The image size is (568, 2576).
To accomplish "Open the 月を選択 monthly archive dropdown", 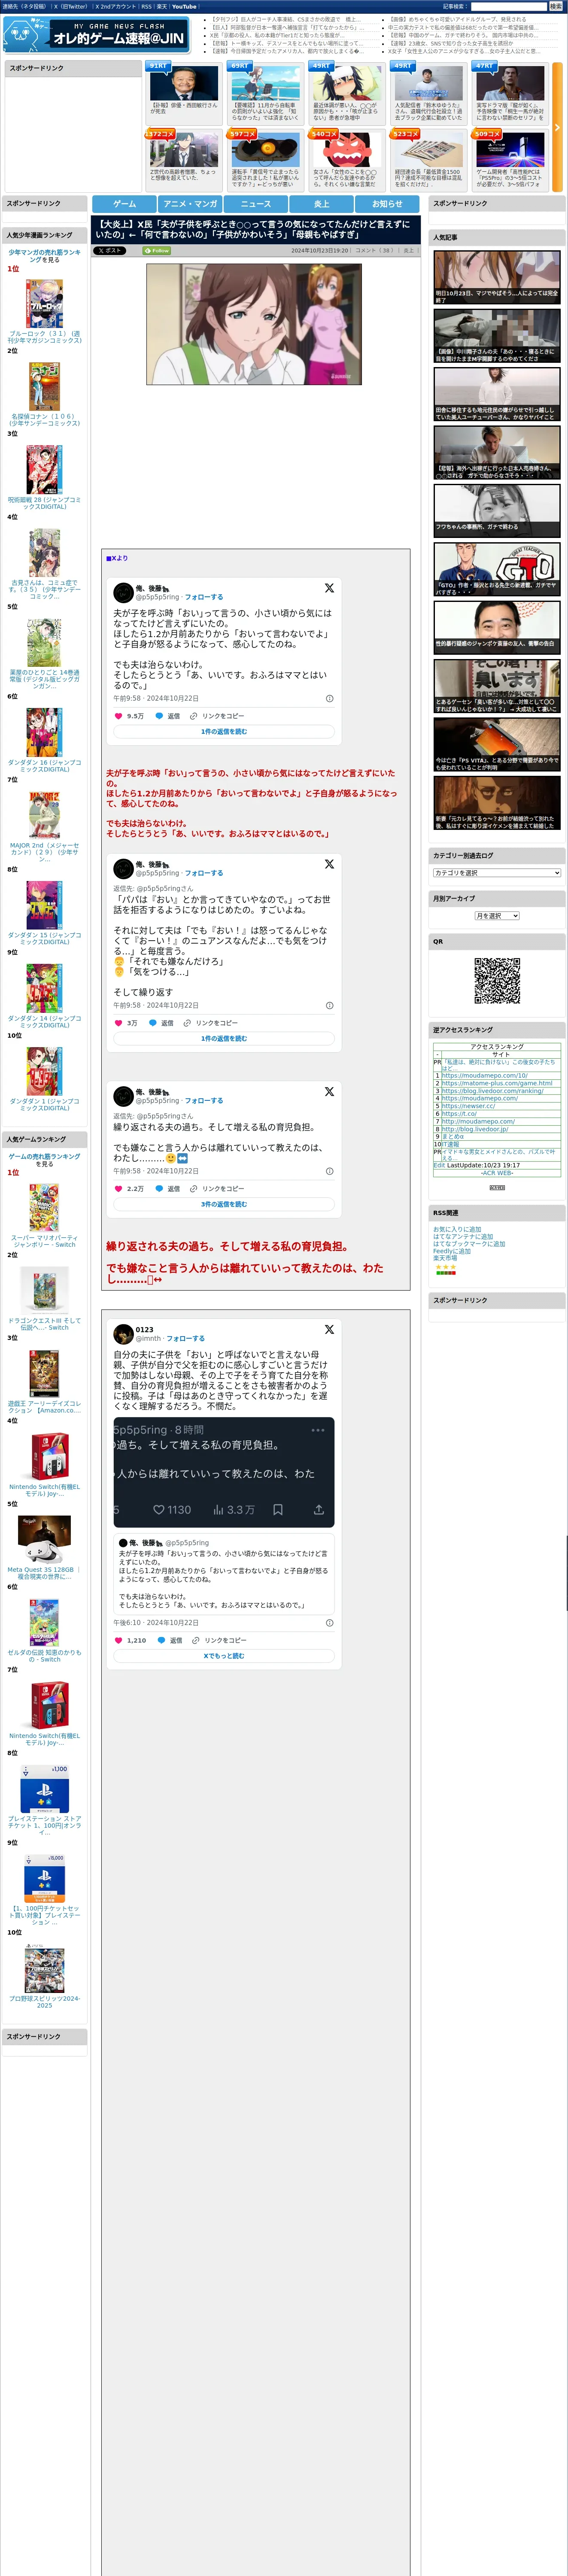I will [x=497, y=916].
